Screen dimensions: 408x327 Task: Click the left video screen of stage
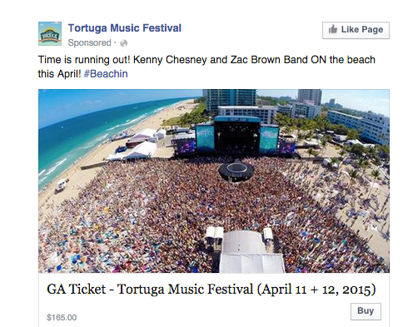205,137
